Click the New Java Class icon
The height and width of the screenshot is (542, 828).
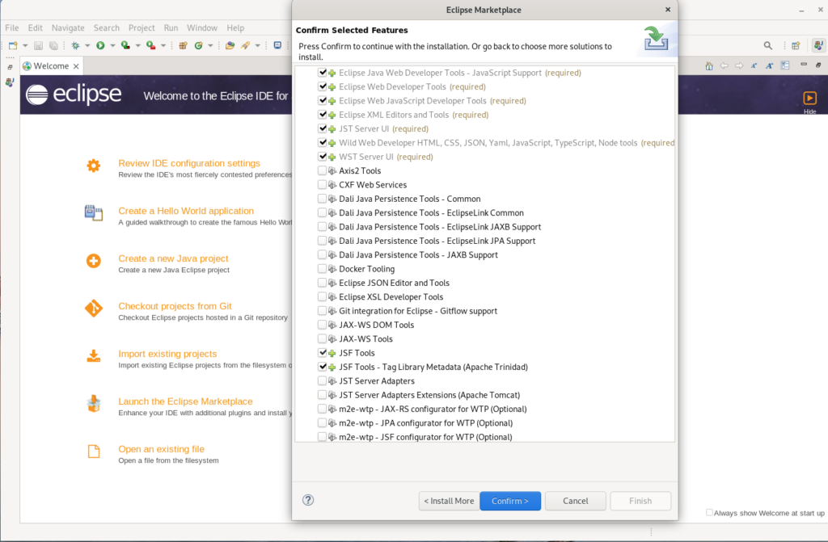[x=199, y=46]
